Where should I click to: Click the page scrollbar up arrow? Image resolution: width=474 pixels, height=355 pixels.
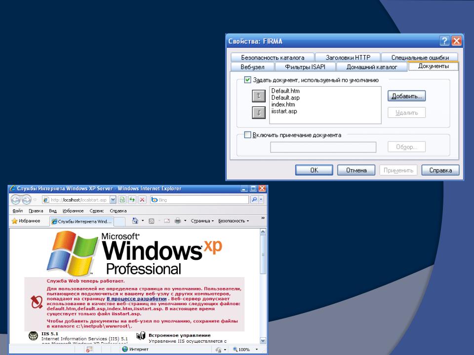click(263, 232)
